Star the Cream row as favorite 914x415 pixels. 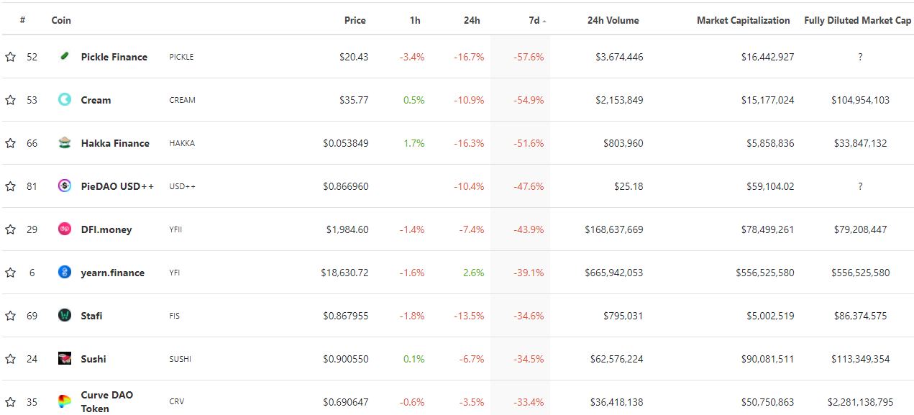[10, 100]
